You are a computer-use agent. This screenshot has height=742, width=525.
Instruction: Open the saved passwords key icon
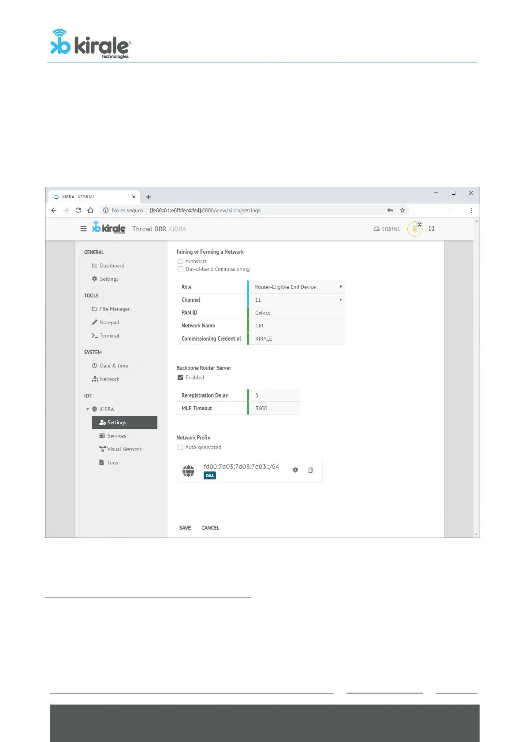[390, 210]
